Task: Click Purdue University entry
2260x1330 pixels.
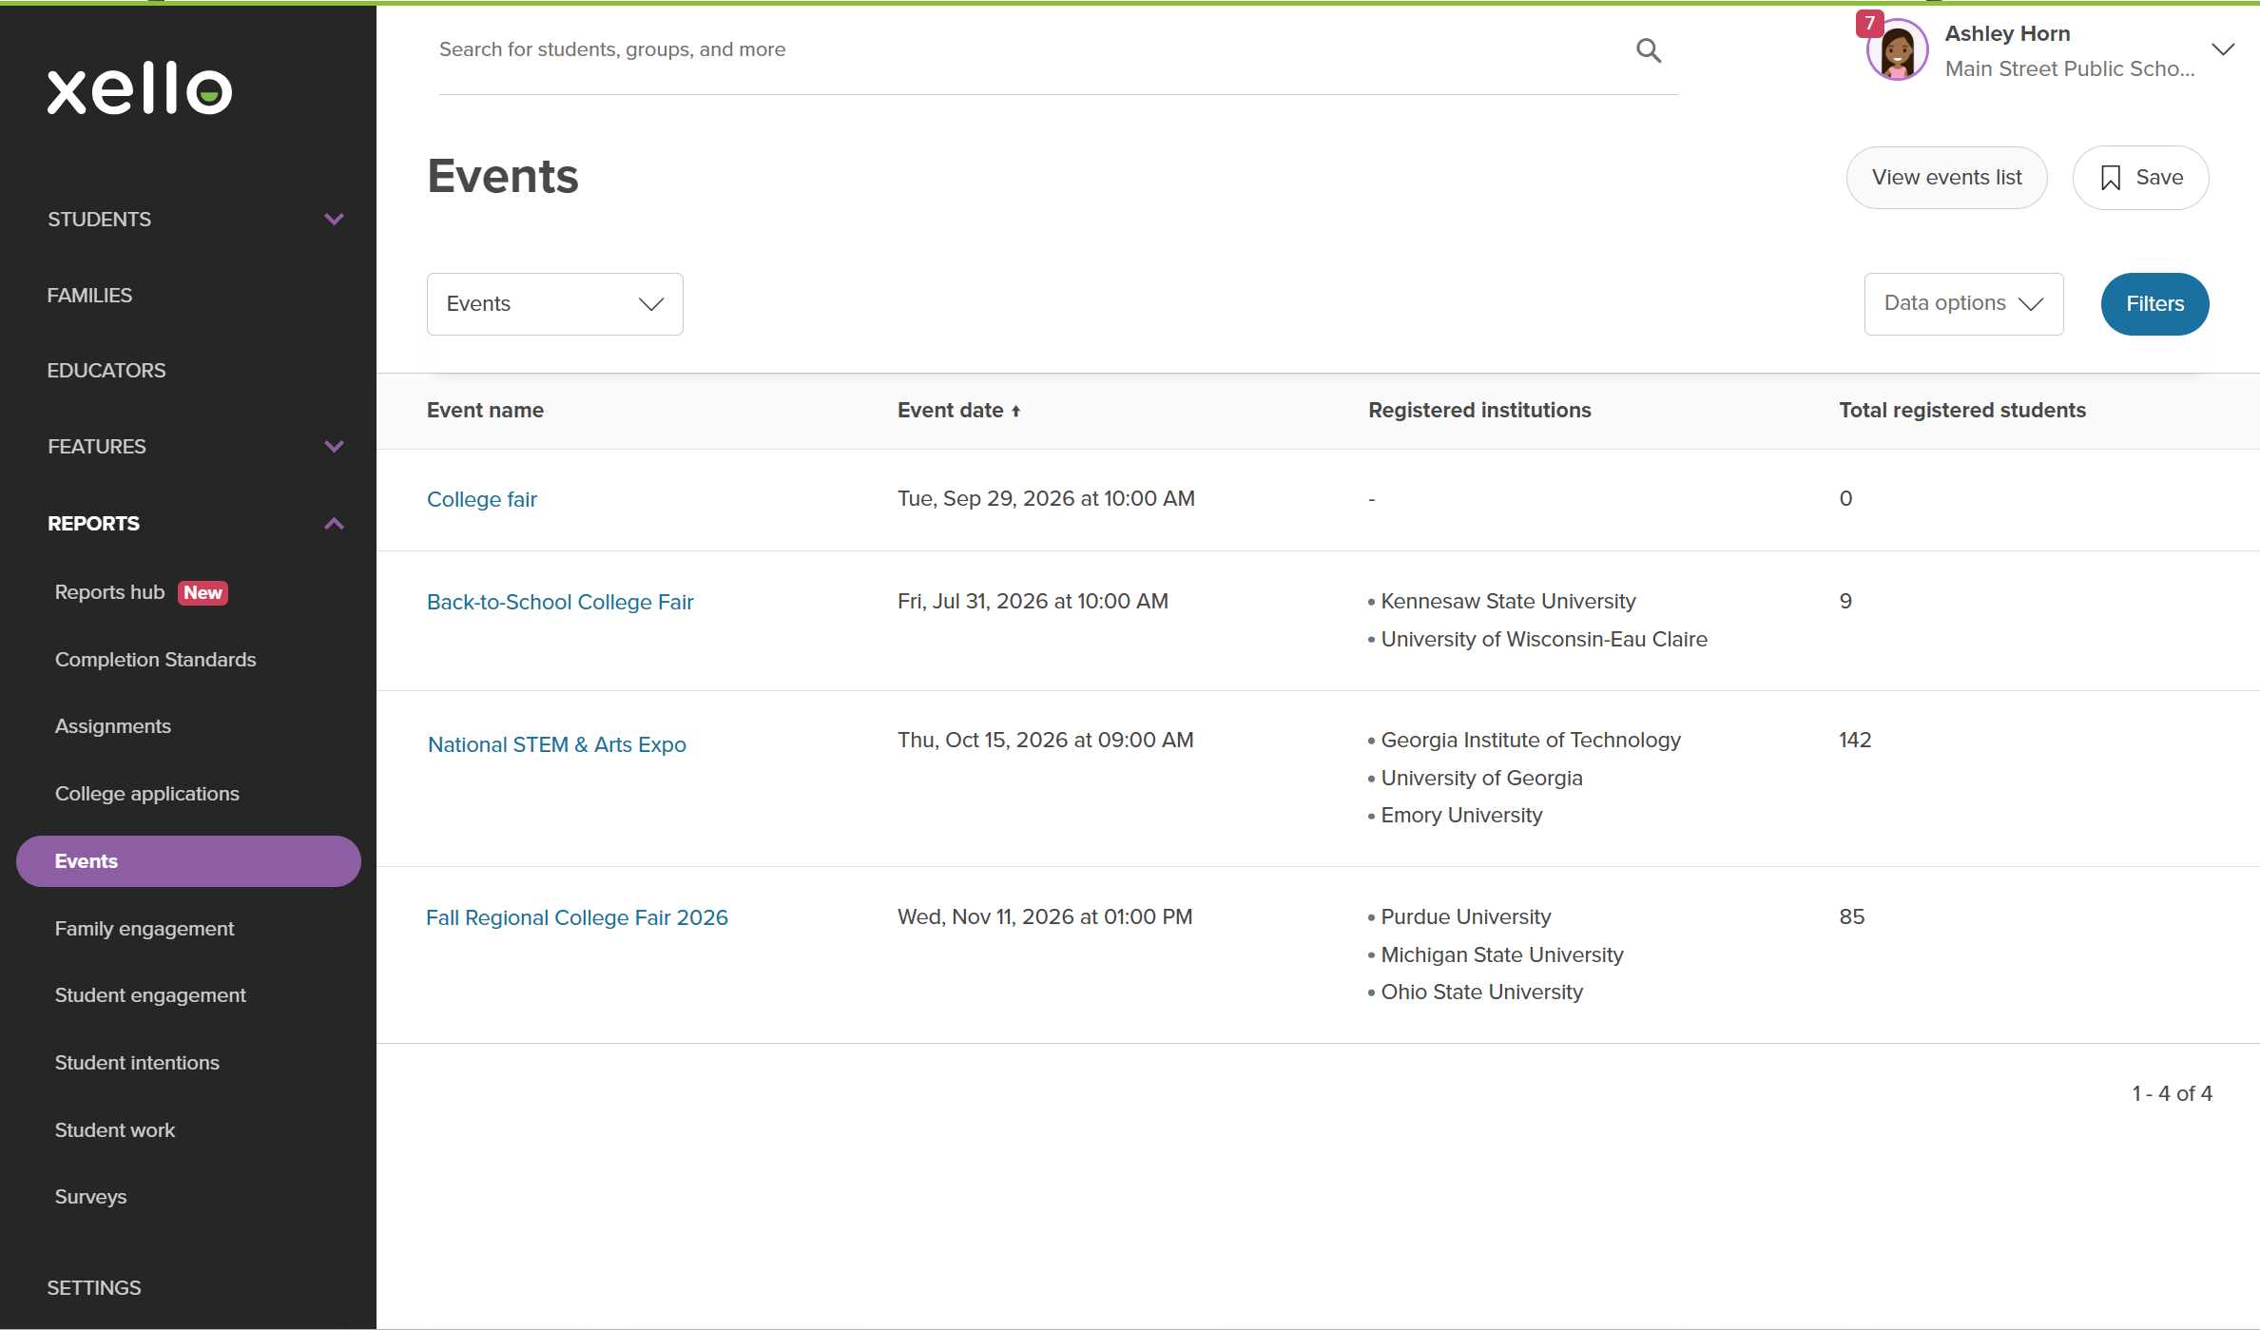Action: tap(1465, 917)
